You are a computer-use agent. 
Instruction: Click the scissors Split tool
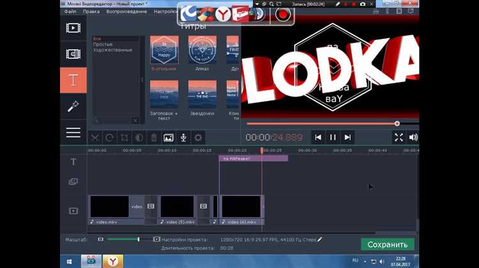click(x=95, y=138)
